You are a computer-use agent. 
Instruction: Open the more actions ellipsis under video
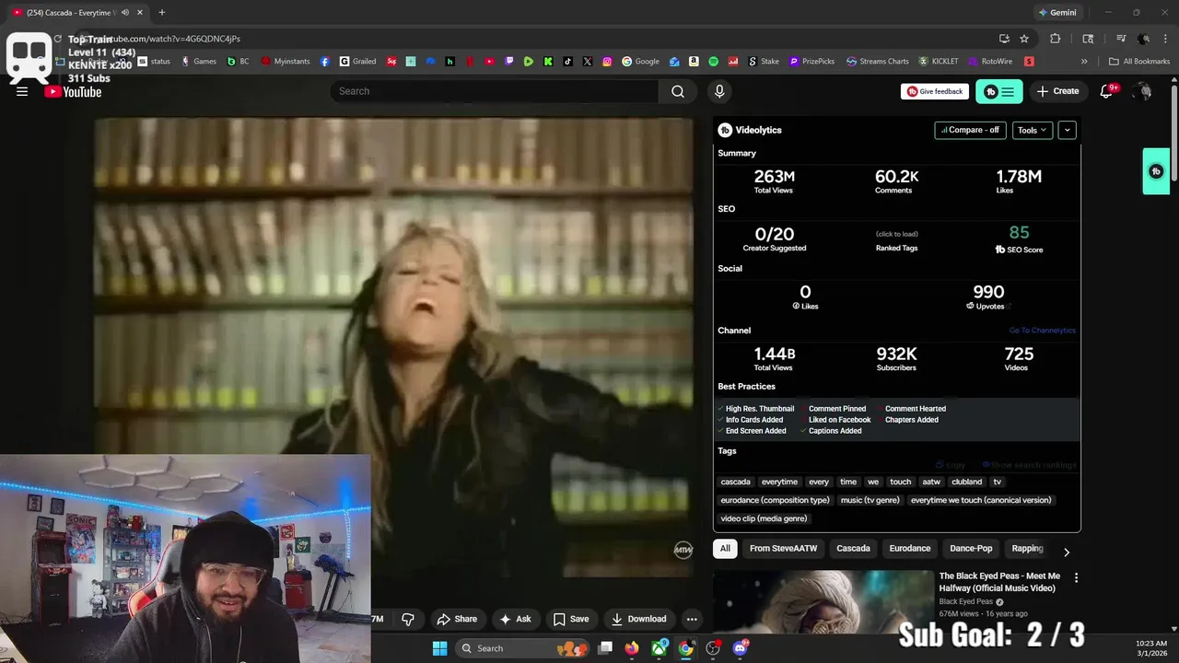(692, 619)
